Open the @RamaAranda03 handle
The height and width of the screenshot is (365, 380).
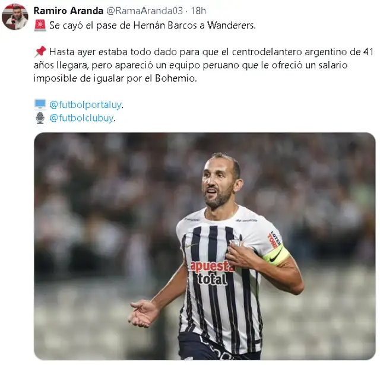(x=145, y=11)
